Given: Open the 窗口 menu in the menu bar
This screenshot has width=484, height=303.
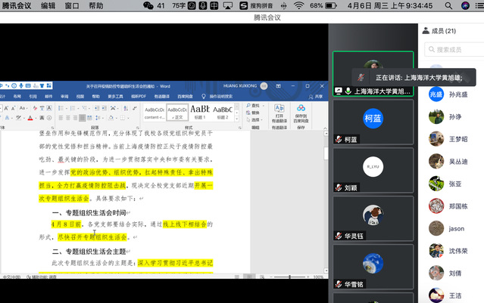Looking at the screenshot, I should tap(72, 5).
